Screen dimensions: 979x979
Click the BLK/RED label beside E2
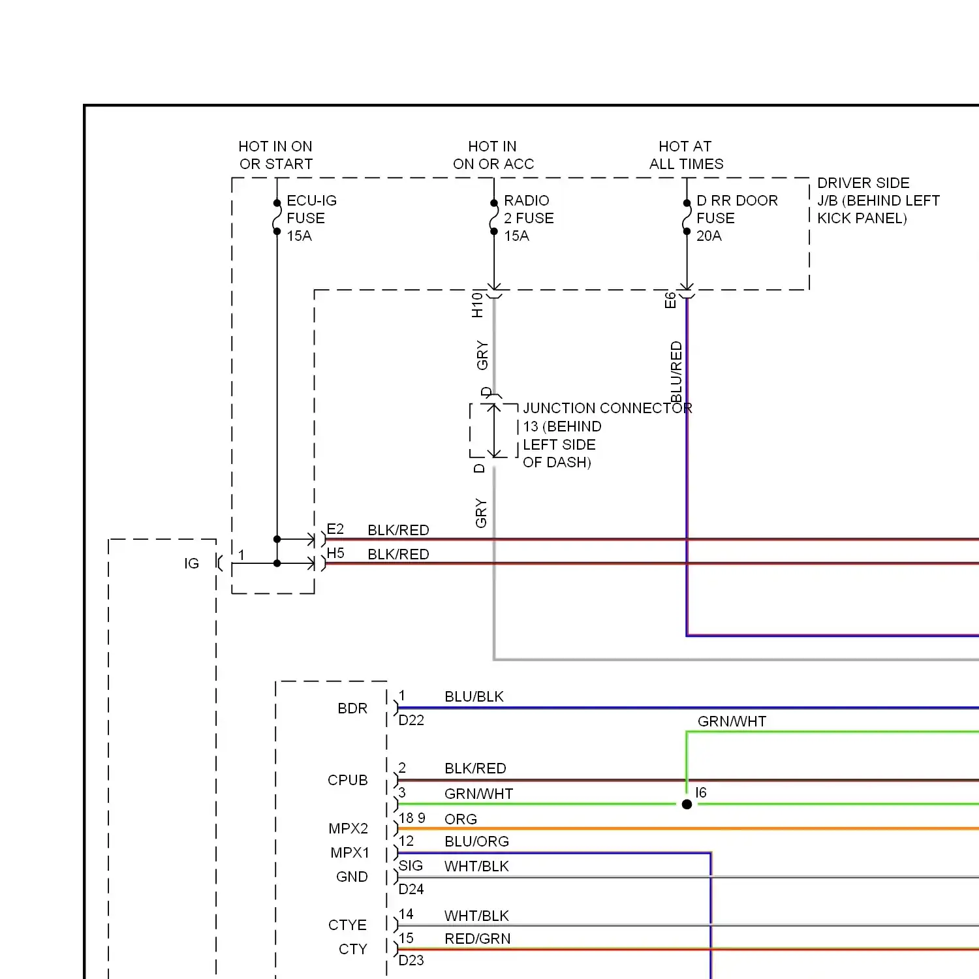398,530
